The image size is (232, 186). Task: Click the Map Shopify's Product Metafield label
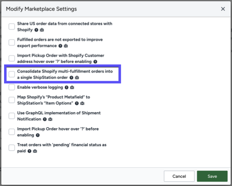(x=54, y=100)
